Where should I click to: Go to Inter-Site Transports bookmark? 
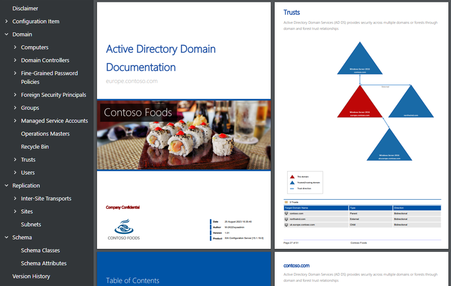coord(46,198)
